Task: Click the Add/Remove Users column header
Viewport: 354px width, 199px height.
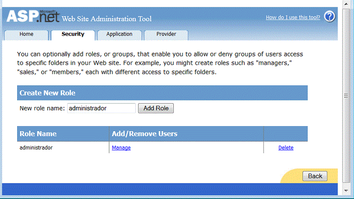Action: (x=186, y=134)
